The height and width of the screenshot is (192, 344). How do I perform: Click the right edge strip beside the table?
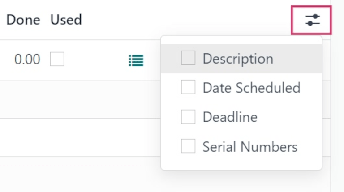click(337, 112)
